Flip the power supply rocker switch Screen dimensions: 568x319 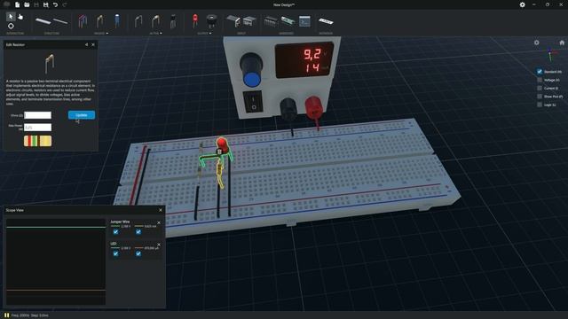tap(253, 102)
